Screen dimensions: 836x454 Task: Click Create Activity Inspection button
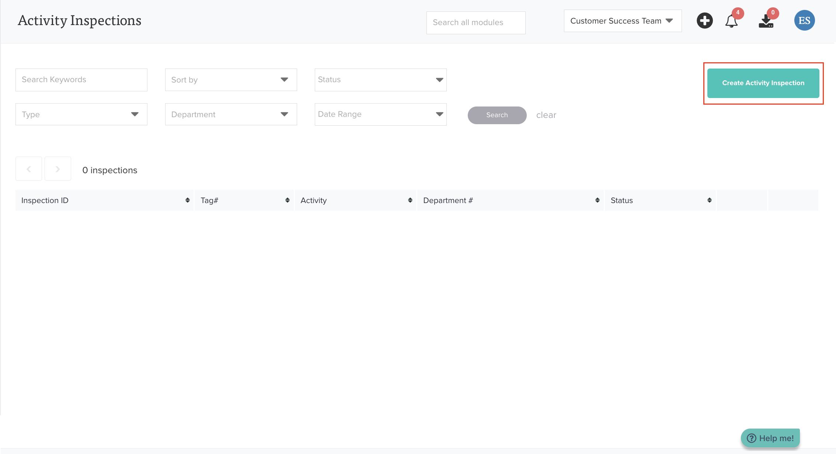pyautogui.click(x=763, y=83)
